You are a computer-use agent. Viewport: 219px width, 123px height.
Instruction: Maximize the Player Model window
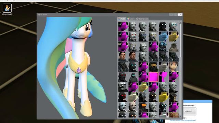click(x=176, y=14)
